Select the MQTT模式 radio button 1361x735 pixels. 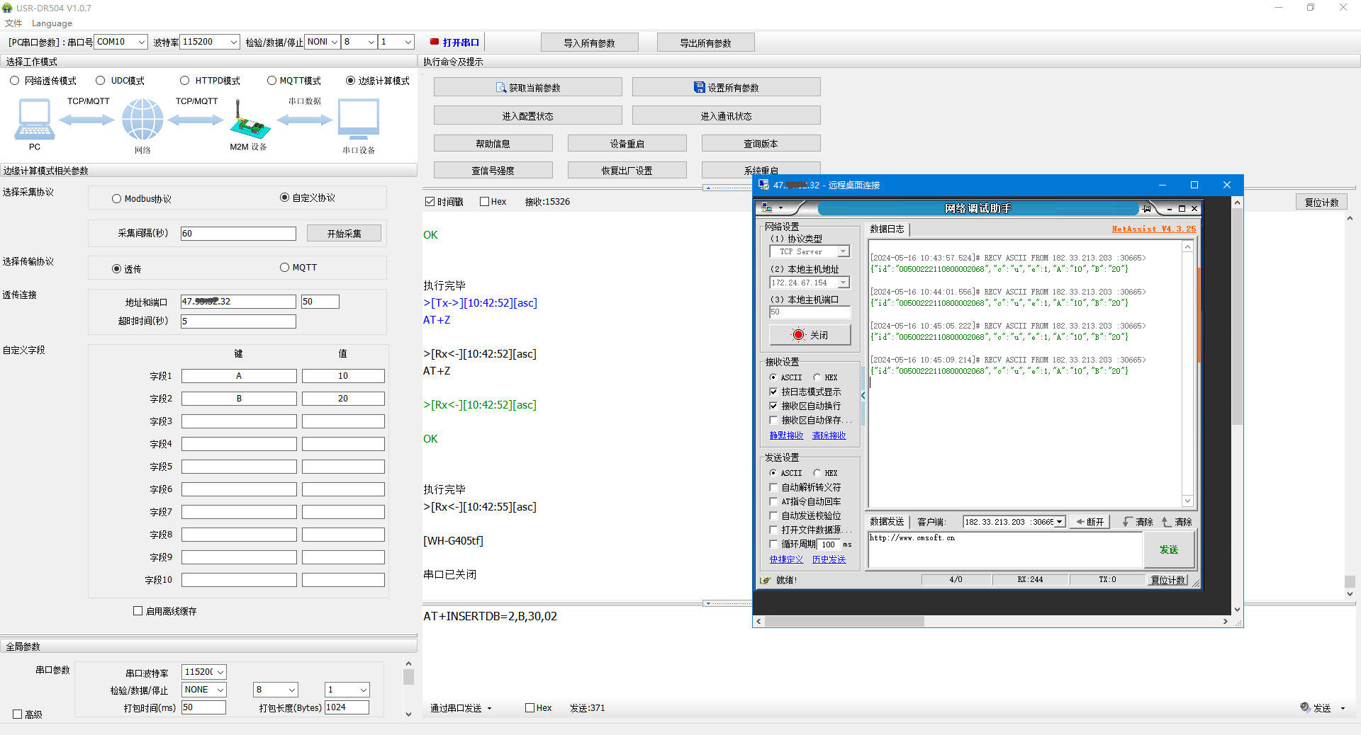271,81
